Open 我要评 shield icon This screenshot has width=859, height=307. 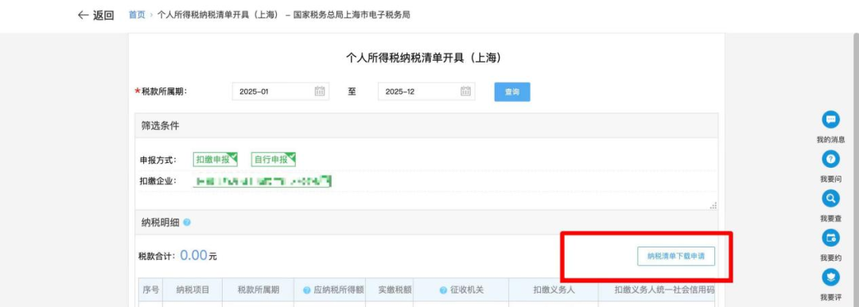[x=830, y=278]
